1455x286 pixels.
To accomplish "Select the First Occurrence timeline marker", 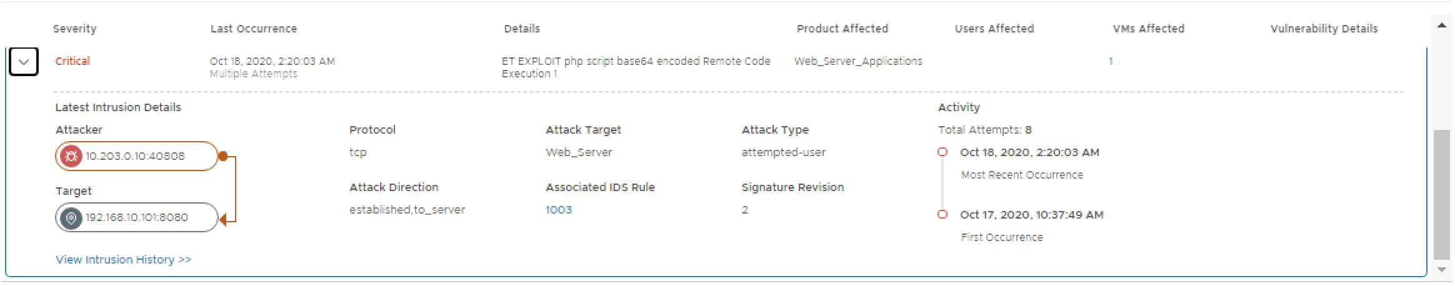I will 942,215.
